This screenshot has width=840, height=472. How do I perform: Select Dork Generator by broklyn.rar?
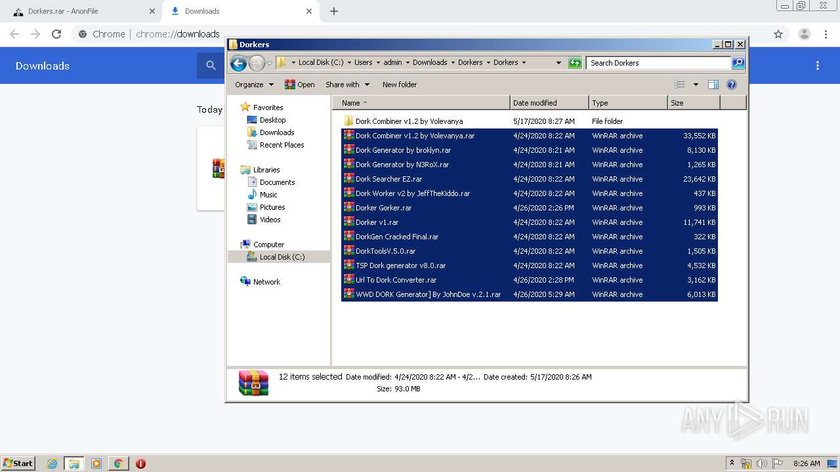click(x=530, y=150)
